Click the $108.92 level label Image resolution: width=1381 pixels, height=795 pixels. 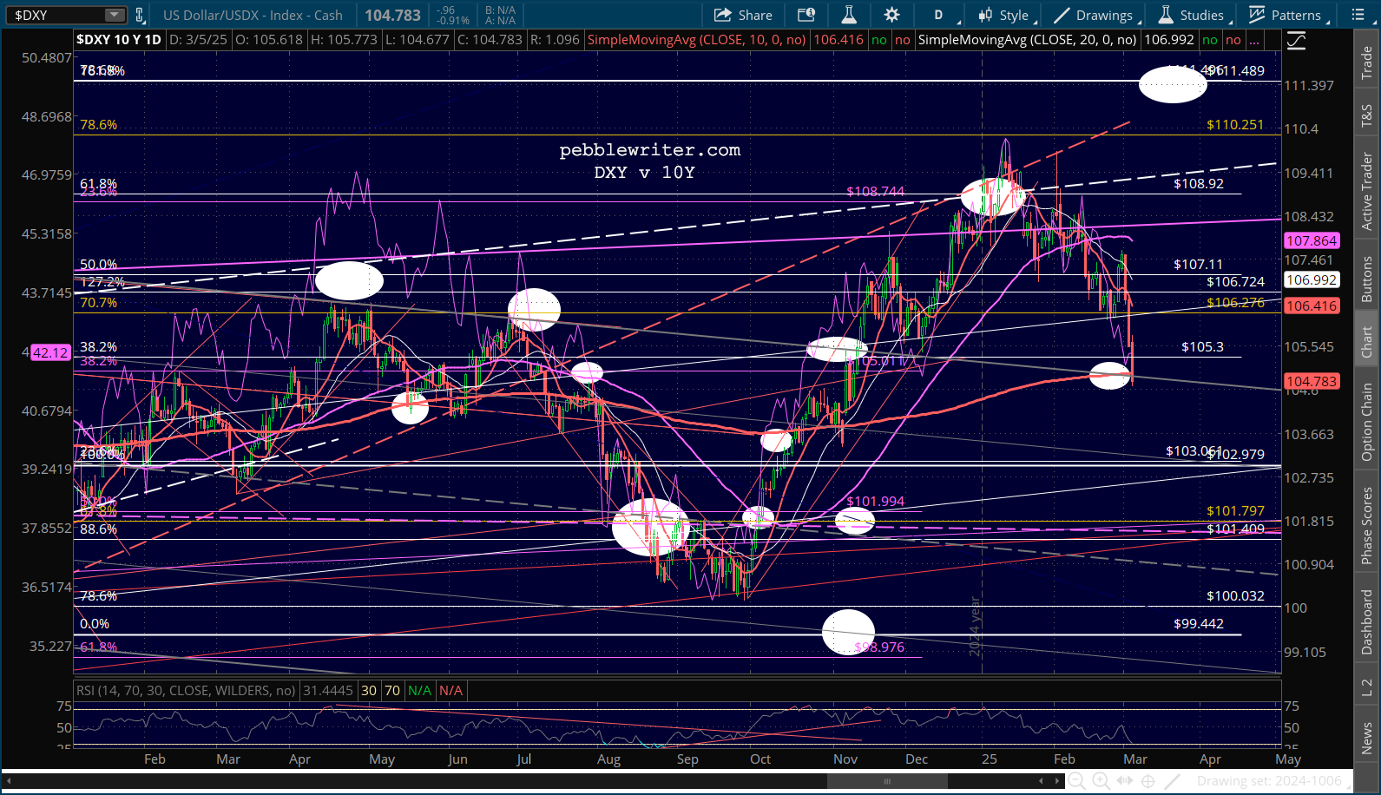1199,184
